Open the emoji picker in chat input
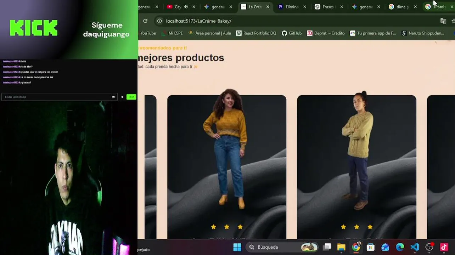455x255 pixels. coord(113,97)
